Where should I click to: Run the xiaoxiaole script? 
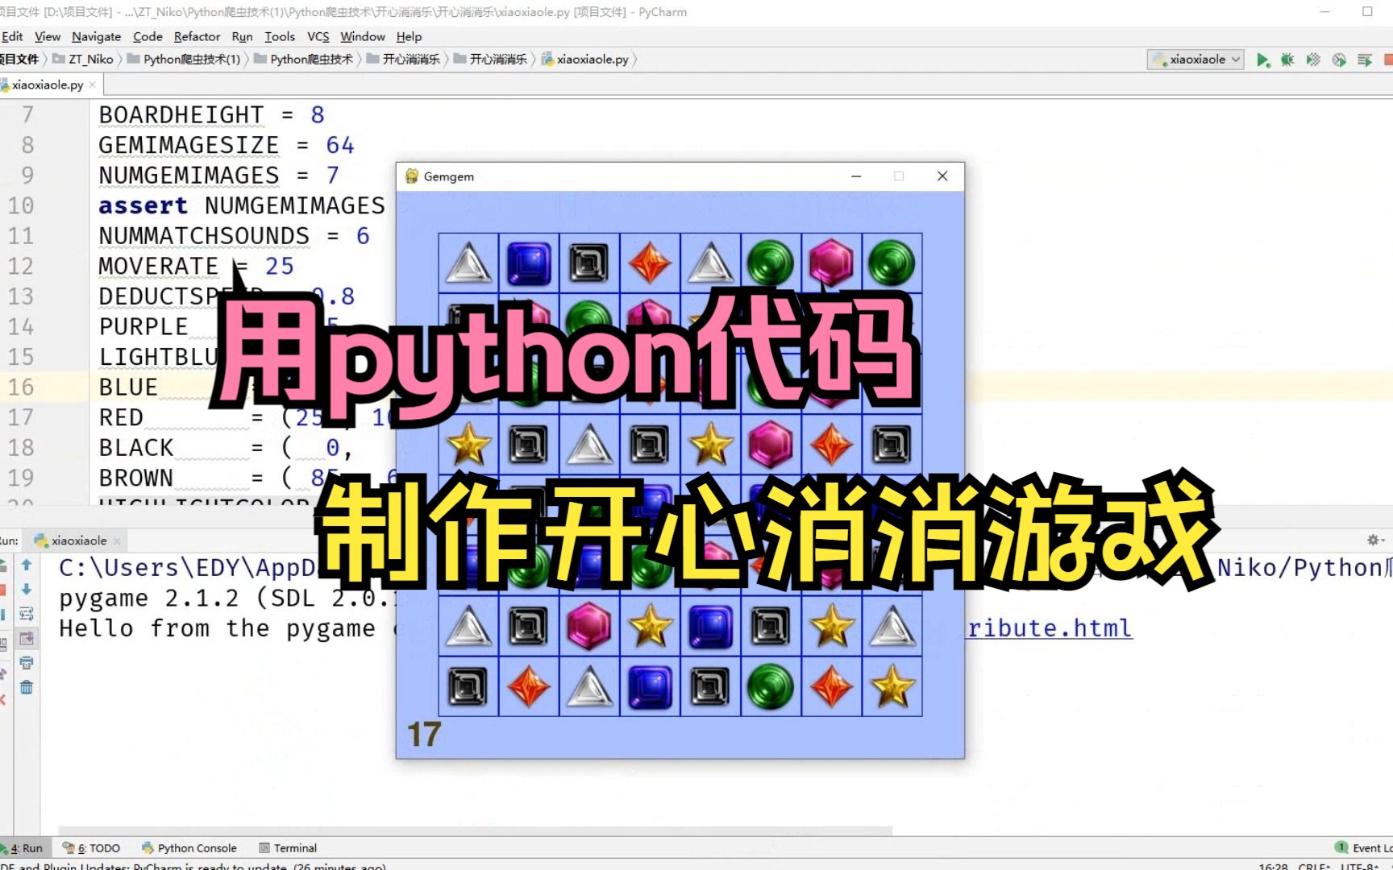click(x=1263, y=59)
